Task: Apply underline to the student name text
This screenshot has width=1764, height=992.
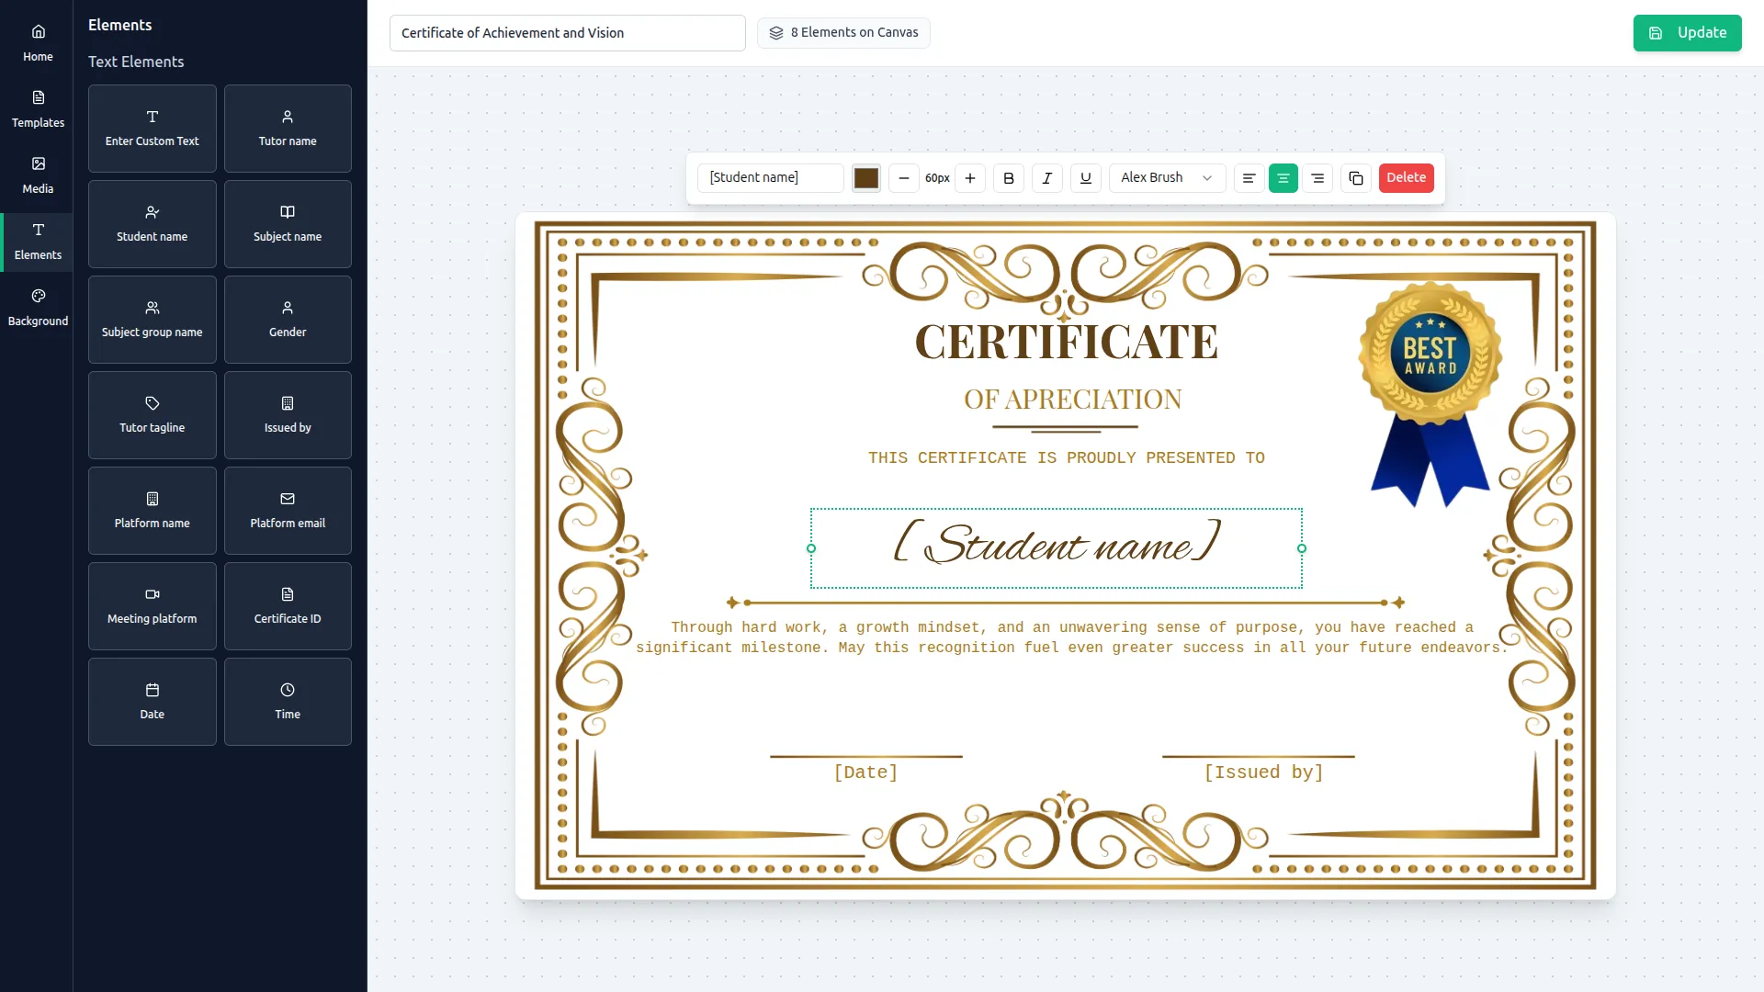Action: [1085, 177]
